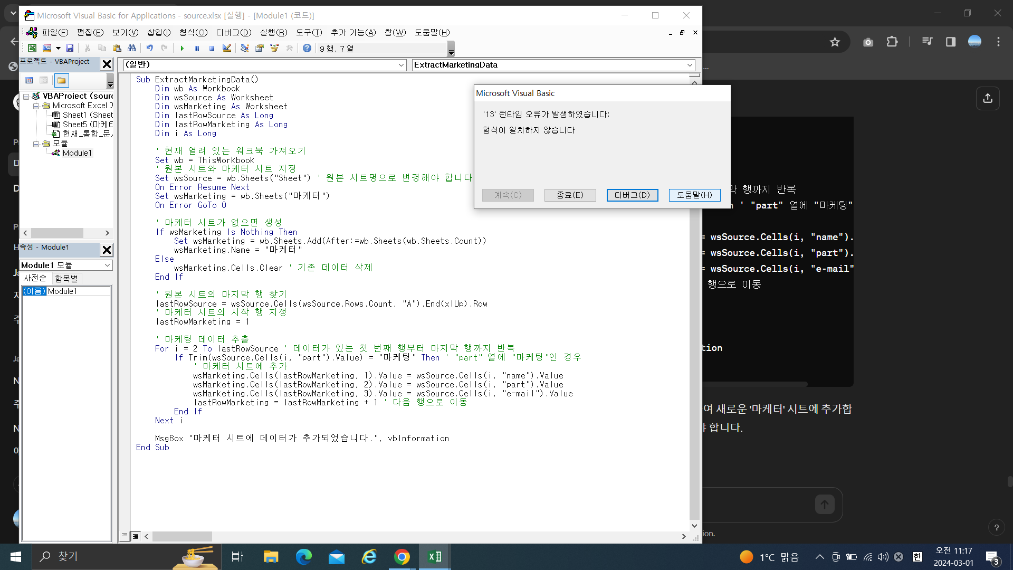
Task: Open the taskbar notification center icon
Action: pyautogui.click(x=992, y=557)
